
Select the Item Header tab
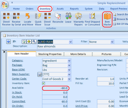coord(22,54)
